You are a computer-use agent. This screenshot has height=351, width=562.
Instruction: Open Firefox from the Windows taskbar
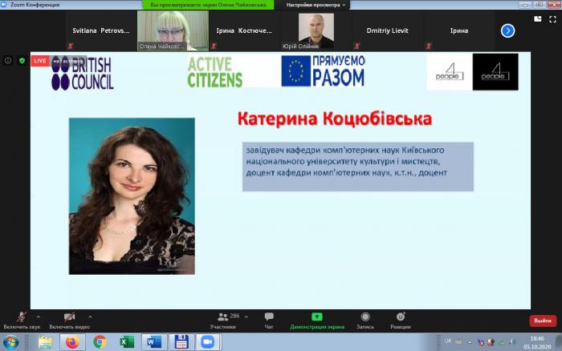tap(71, 341)
